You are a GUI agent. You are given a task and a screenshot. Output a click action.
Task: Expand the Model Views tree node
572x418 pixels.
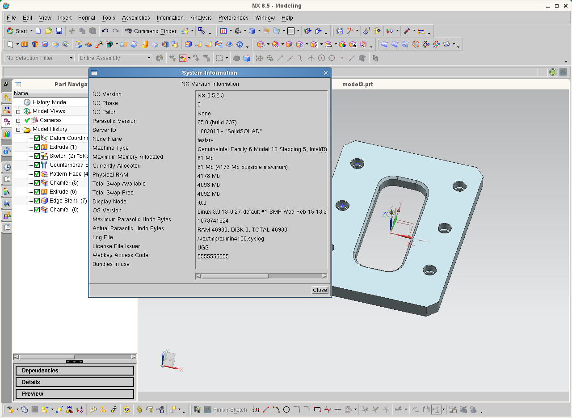18,111
